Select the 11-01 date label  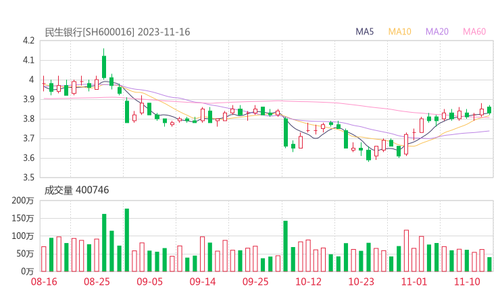pos(414,281)
